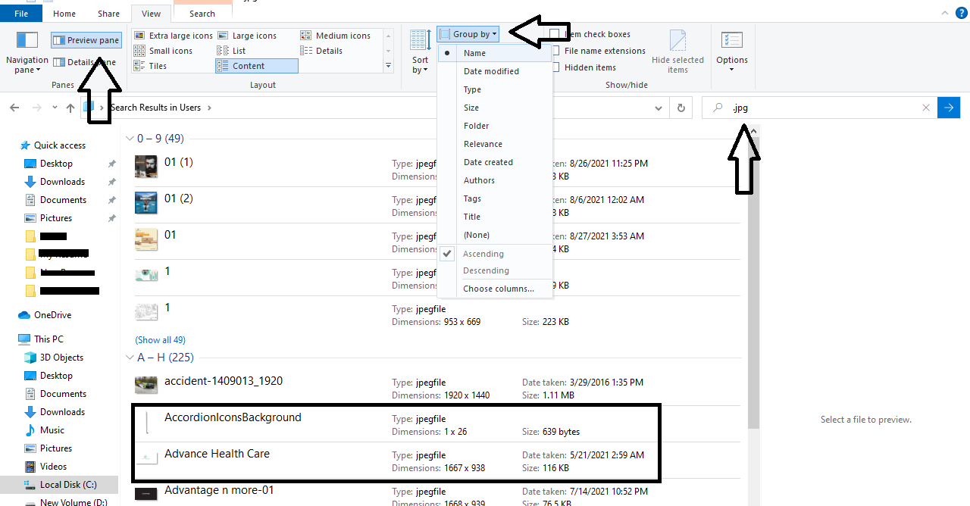Select Extra large icons layout
Viewport: 970px width, 506px height.
coord(174,36)
